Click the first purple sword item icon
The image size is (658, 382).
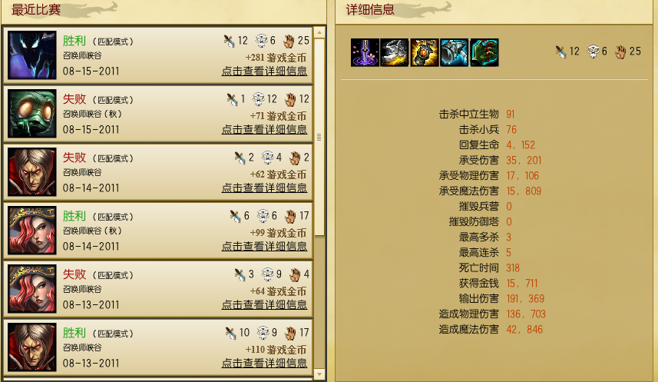pyautogui.click(x=365, y=52)
